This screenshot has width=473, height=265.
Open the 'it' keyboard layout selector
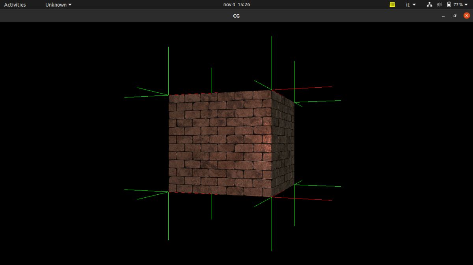click(411, 5)
